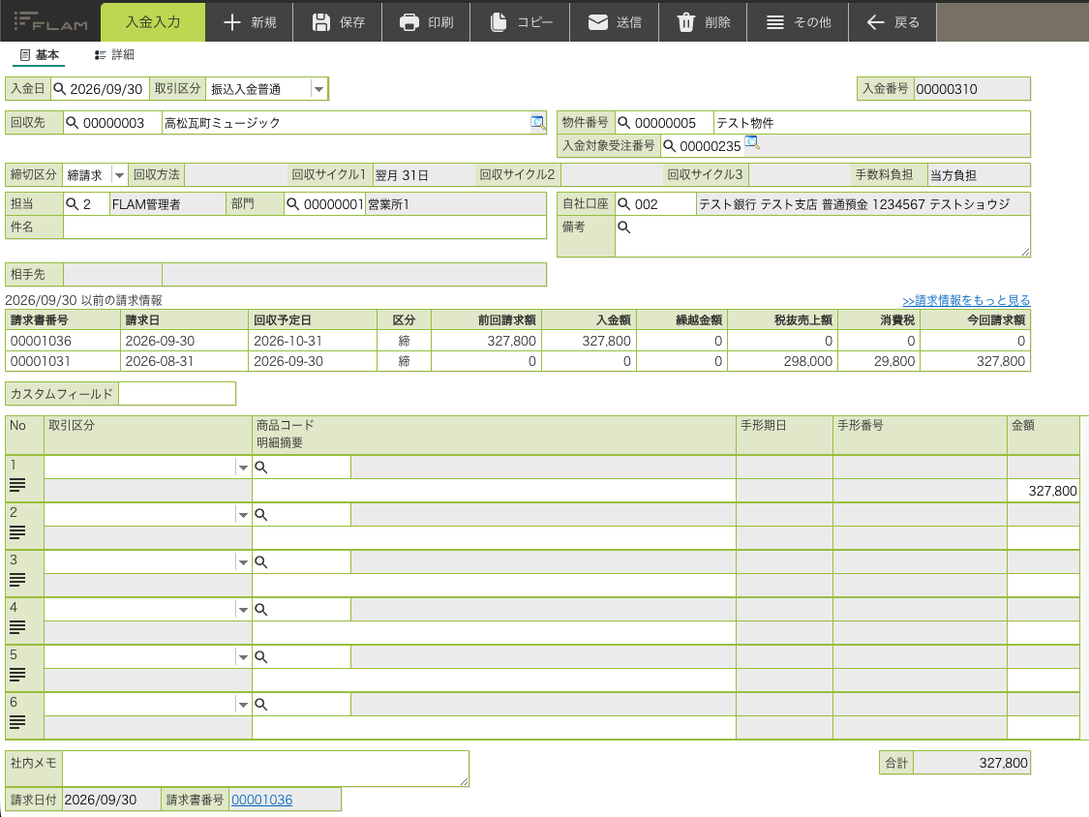Expand row 3 取引区分 dropdown
Viewport: 1089px width, 817px height.
click(x=242, y=562)
